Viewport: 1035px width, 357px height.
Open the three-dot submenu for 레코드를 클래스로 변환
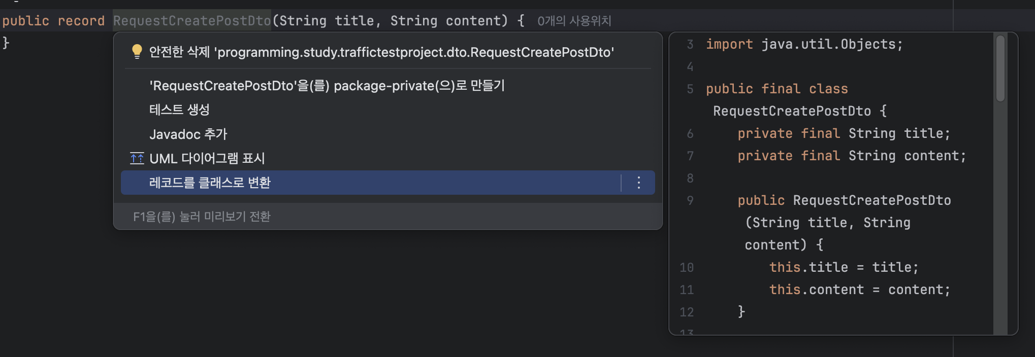[x=639, y=183]
